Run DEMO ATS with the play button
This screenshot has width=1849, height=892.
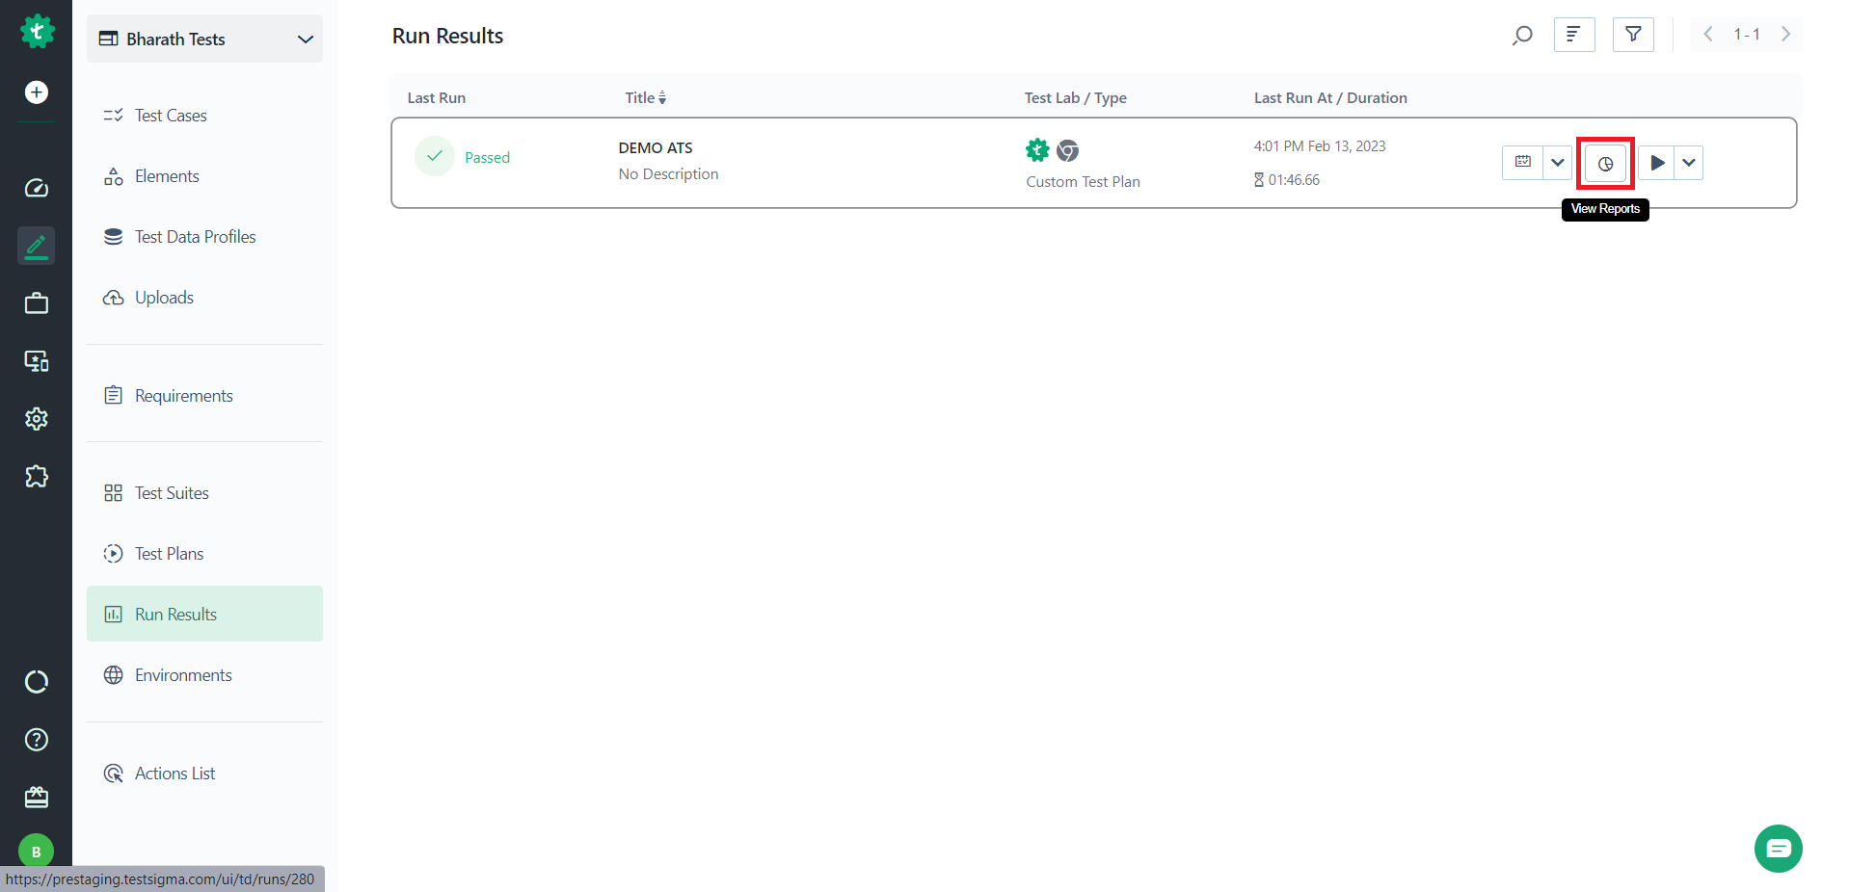(1656, 163)
